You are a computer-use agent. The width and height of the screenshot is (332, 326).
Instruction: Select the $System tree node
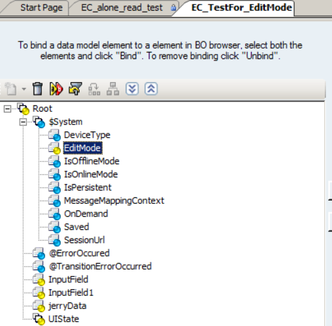click(x=66, y=122)
